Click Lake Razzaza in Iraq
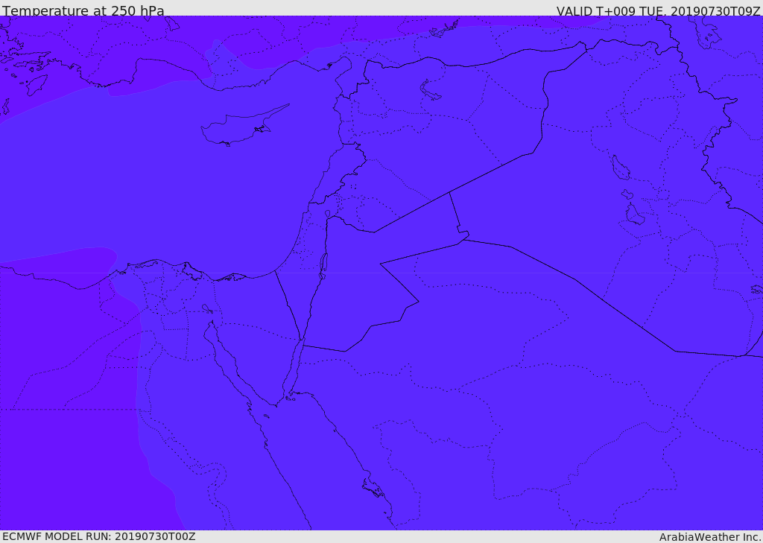The width and height of the screenshot is (763, 543). click(634, 215)
